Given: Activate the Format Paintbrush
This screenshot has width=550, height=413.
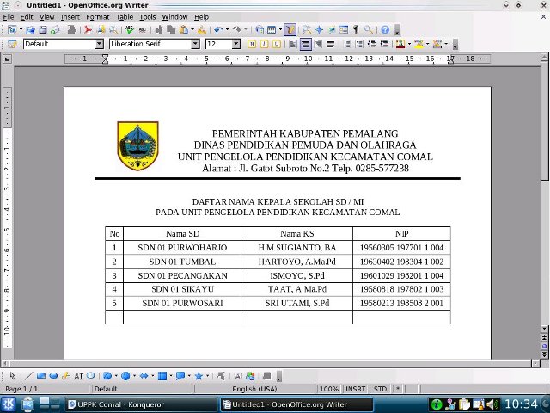Looking at the screenshot, I should coord(202,30).
